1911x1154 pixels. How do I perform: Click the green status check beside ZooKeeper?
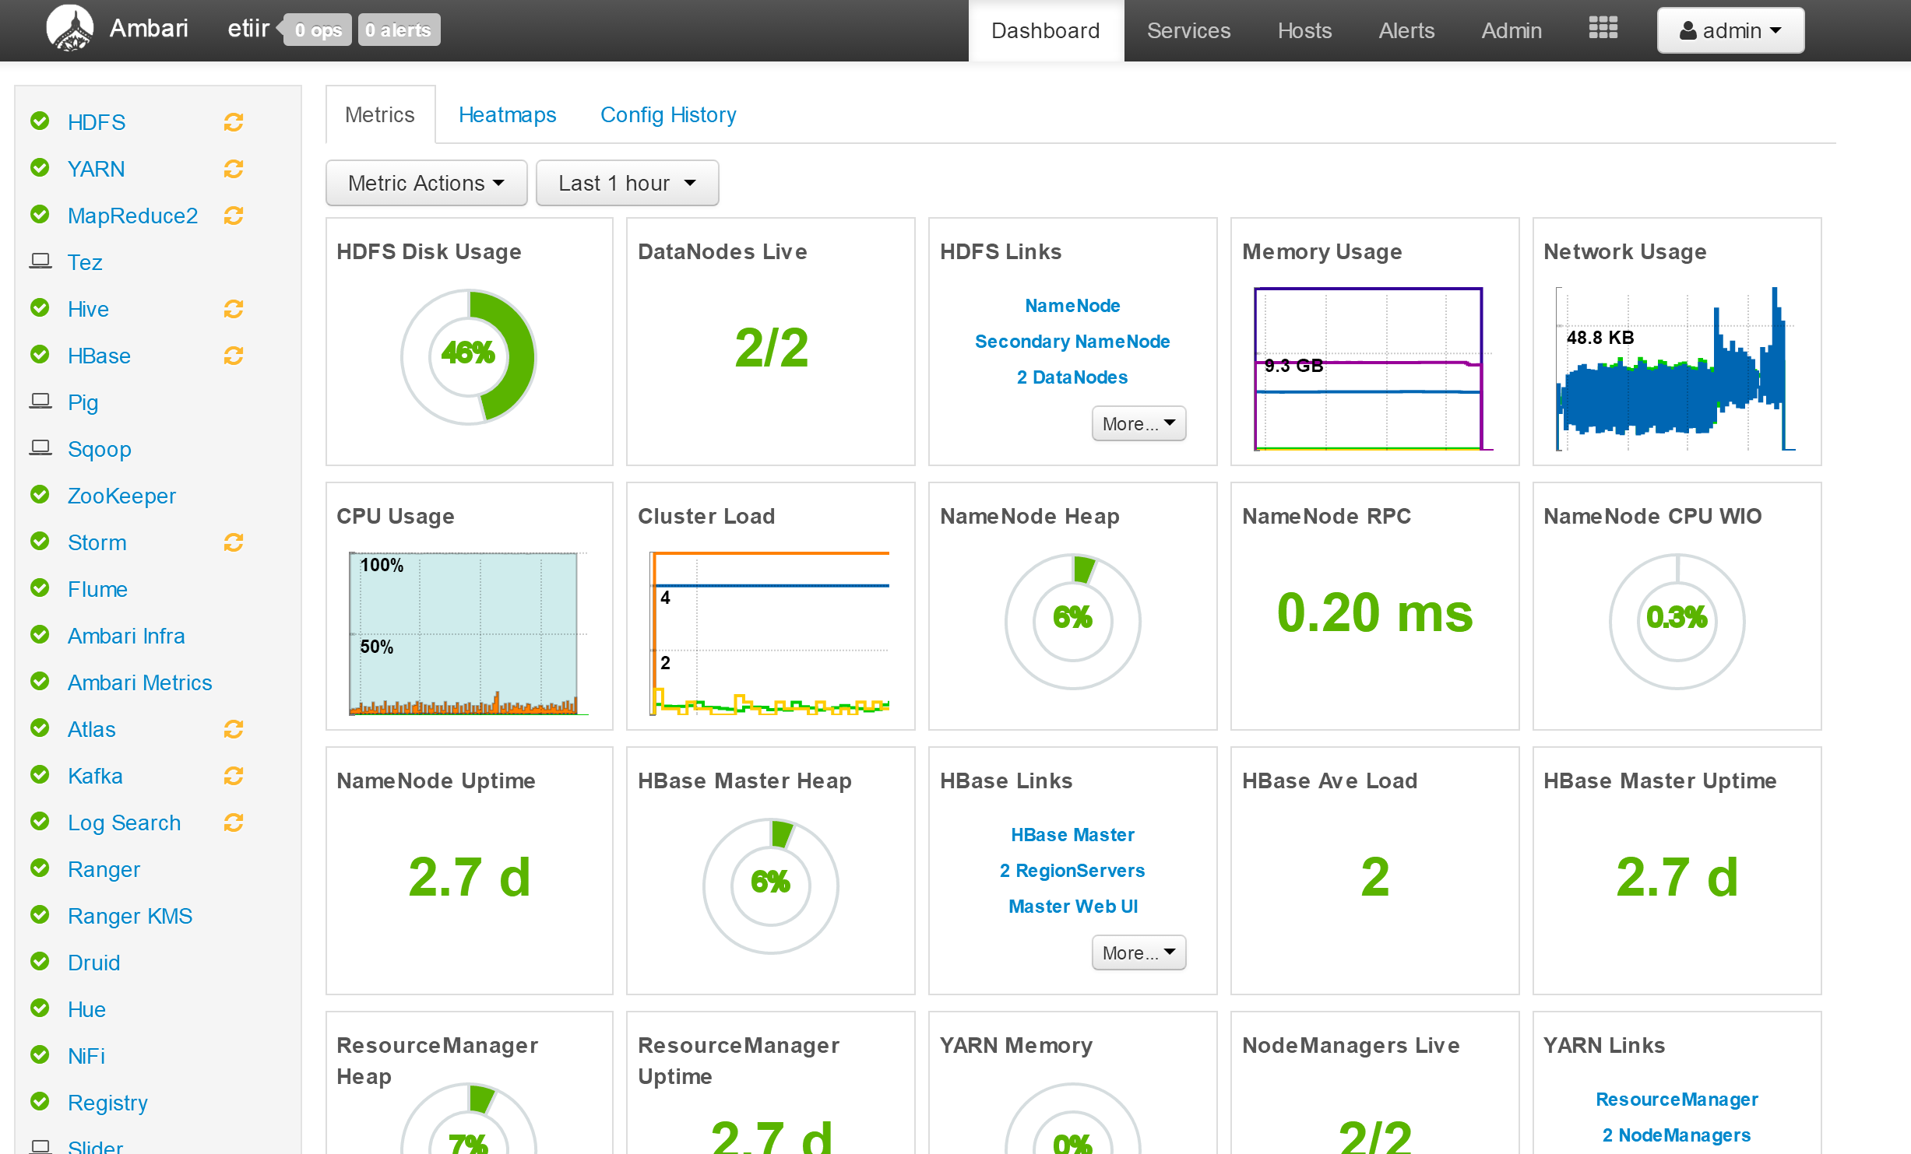point(40,494)
